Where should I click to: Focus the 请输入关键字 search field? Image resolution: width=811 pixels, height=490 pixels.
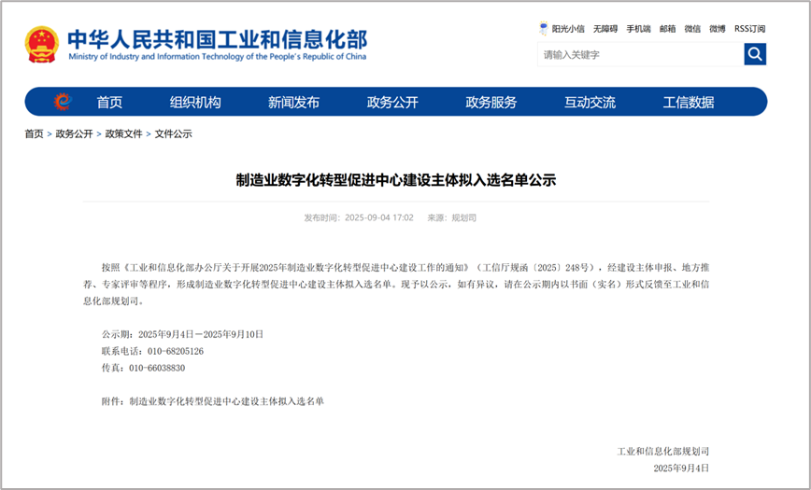640,54
